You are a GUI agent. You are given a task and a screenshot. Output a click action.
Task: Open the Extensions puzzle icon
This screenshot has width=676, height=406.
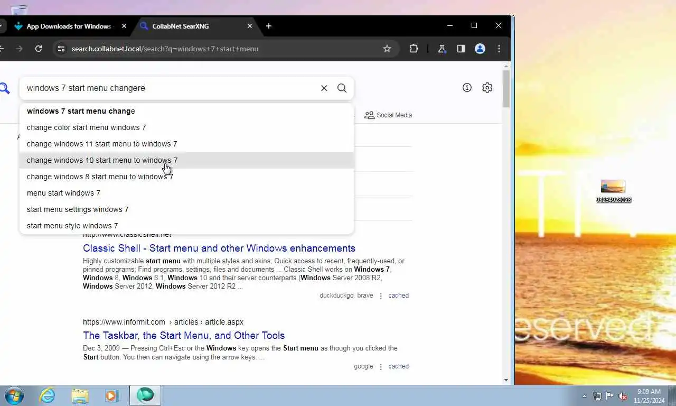(x=414, y=49)
